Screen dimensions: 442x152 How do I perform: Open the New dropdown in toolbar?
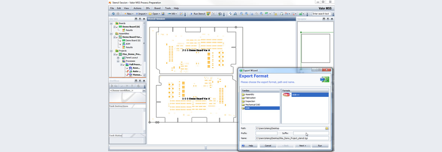(128, 13)
